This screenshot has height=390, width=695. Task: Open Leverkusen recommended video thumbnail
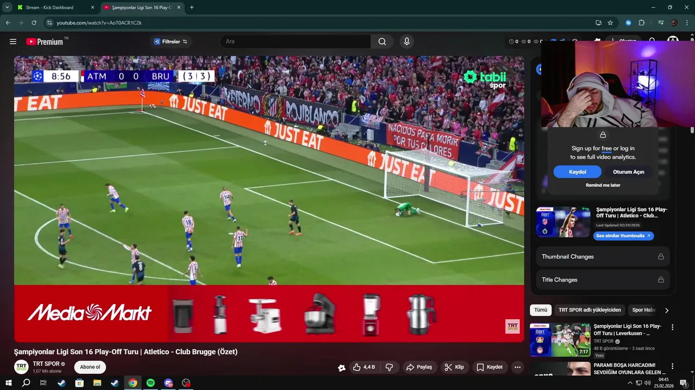[x=560, y=340]
